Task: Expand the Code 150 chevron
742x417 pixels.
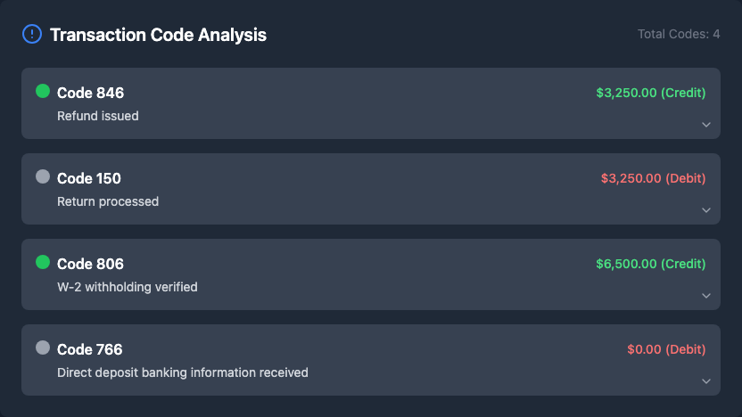Action: coord(705,210)
